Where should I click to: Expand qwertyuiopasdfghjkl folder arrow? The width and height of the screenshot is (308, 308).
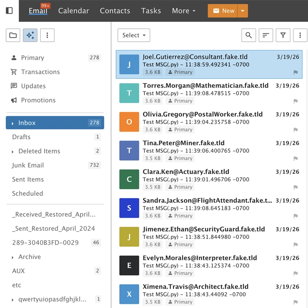click(13, 300)
